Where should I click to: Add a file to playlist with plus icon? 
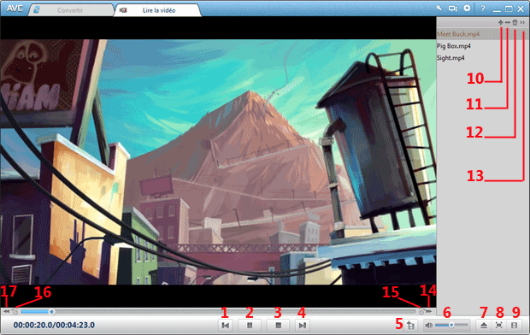click(501, 23)
